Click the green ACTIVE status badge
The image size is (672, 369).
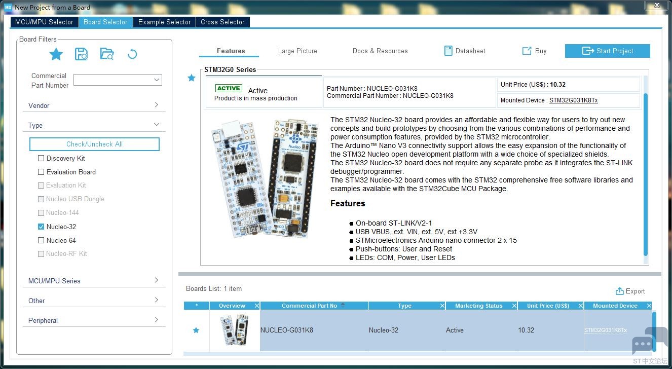[229, 88]
